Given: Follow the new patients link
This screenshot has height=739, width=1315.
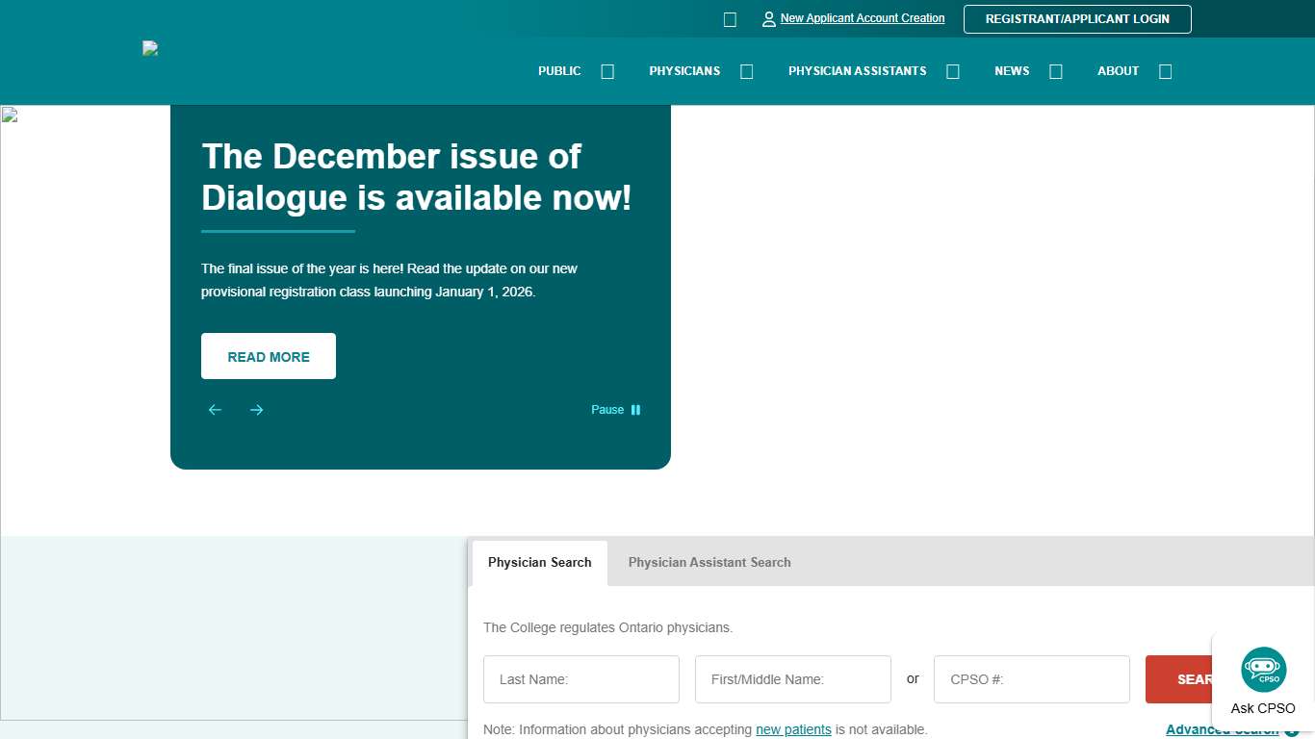Looking at the screenshot, I should 793,729.
